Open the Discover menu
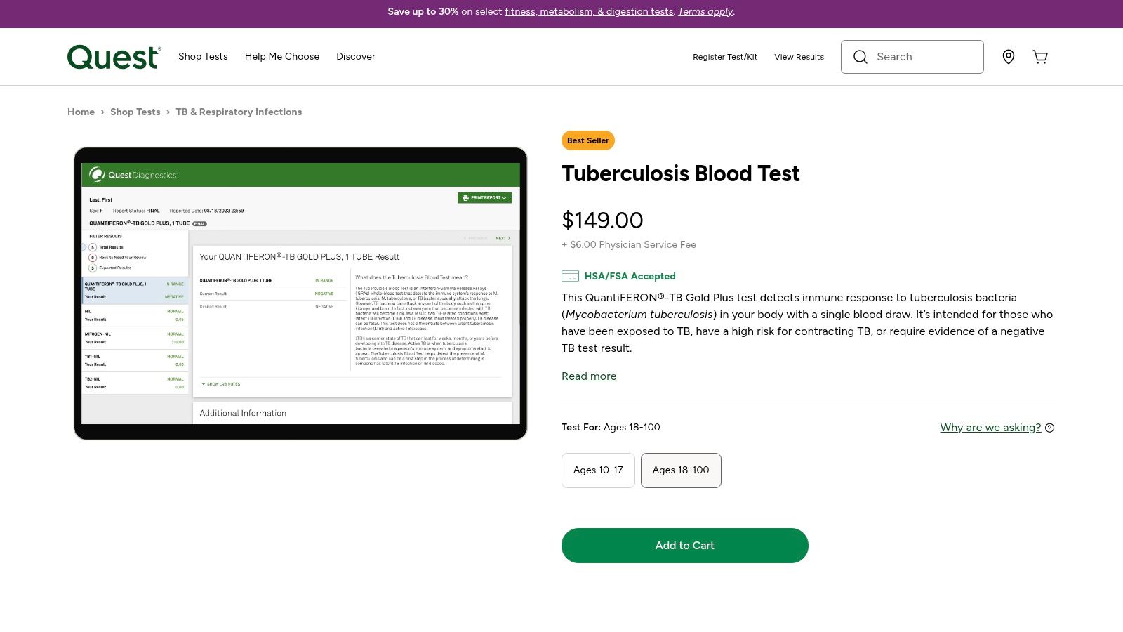Screen dimensions: 1123x632 (x=356, y=56)
